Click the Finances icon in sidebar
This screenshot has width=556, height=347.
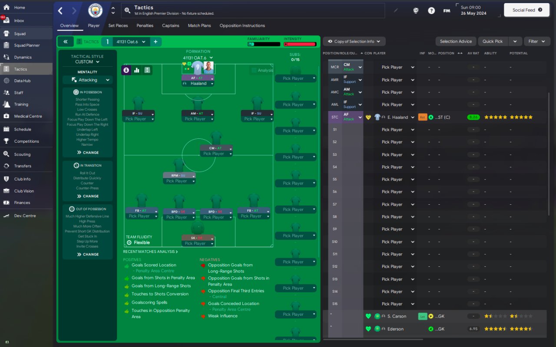click(6, 203)
